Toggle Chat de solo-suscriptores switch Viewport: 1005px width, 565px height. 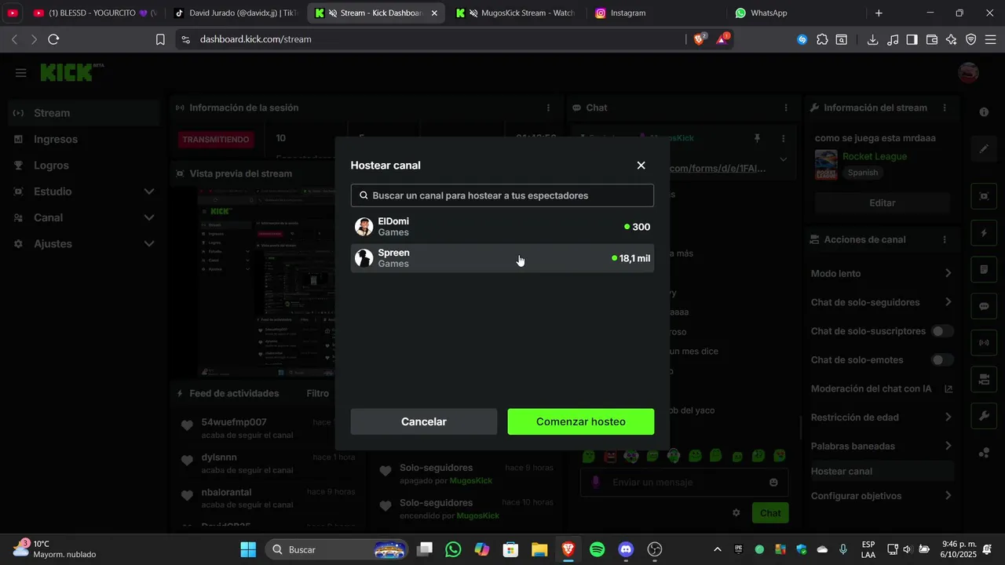942,331
